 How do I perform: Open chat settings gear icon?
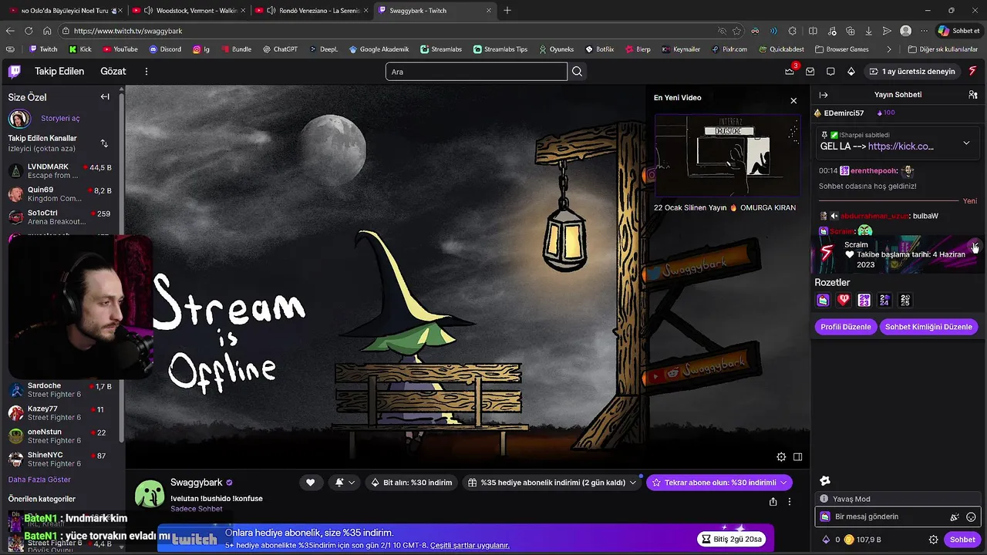click(x=933, y=540)
